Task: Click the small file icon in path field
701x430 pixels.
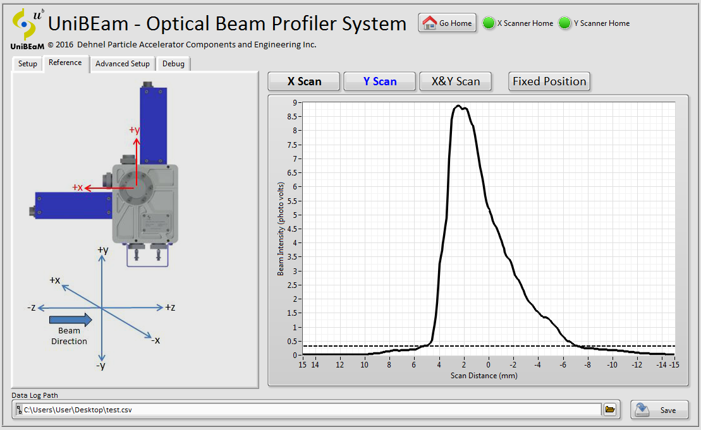Action: (18, 410)
